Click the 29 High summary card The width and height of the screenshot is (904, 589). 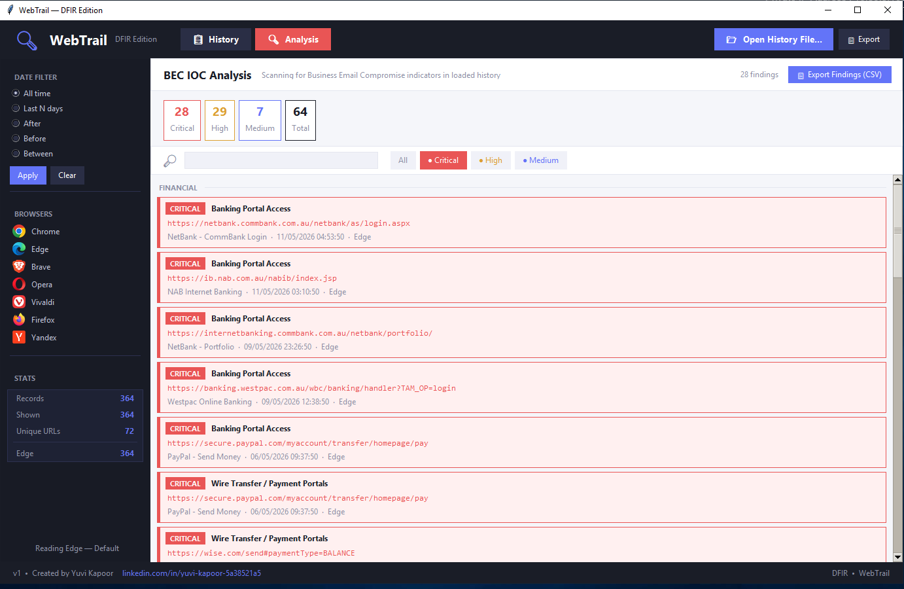point(220,120)
